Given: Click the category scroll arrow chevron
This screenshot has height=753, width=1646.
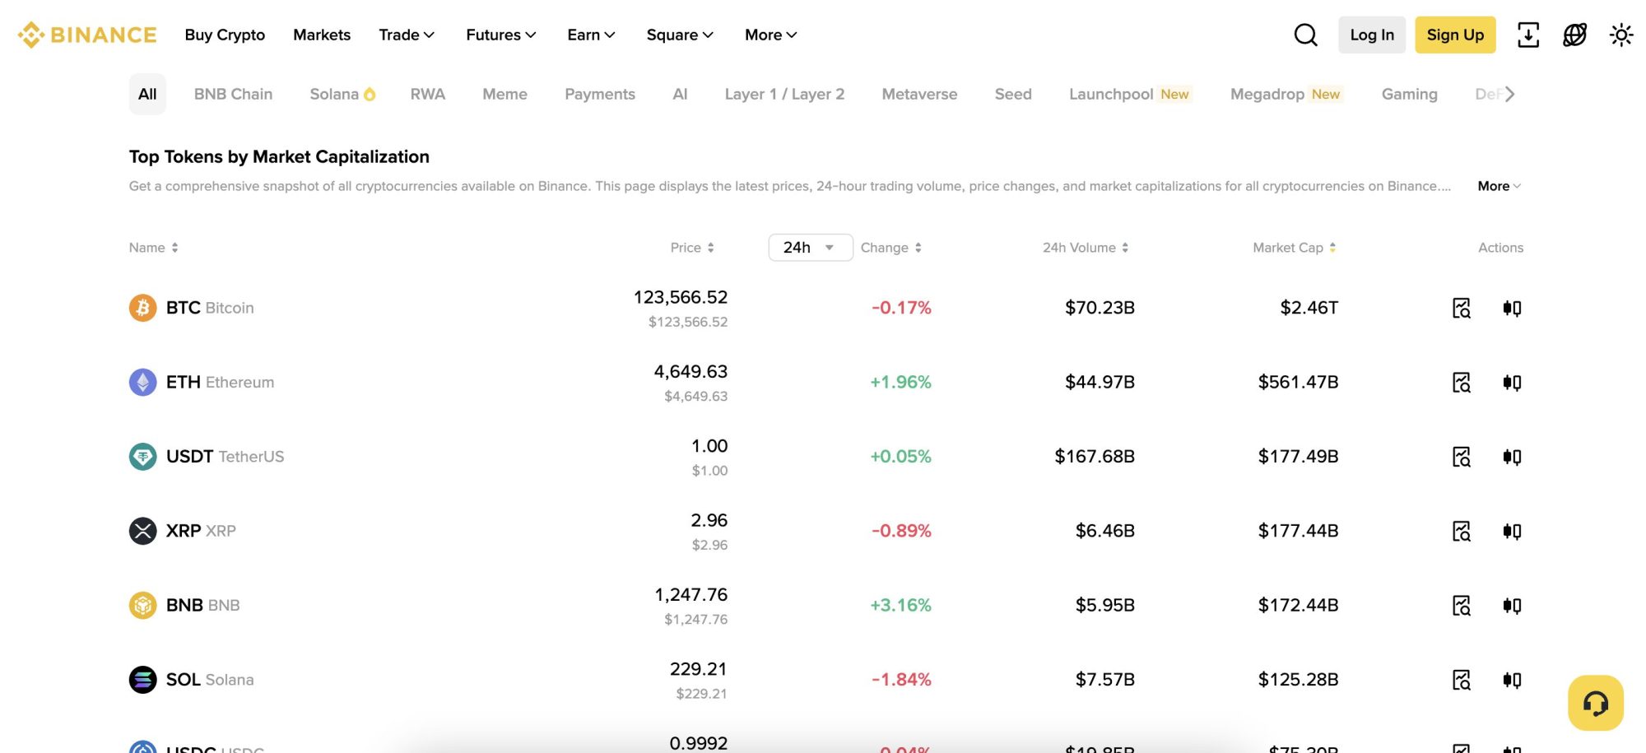Looking at the screenshot, I should (1509, 94).
